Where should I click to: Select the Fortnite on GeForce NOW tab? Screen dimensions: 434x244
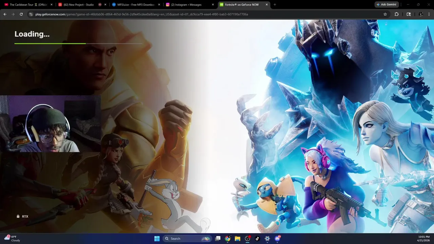click(244, 5)
